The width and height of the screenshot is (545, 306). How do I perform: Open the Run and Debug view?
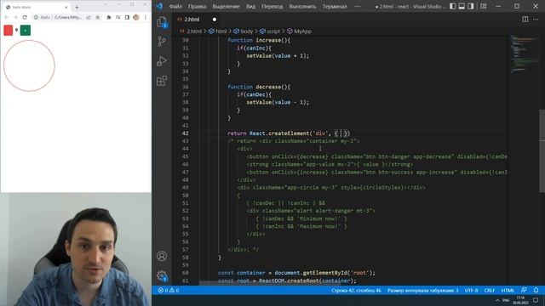(162, 61)
